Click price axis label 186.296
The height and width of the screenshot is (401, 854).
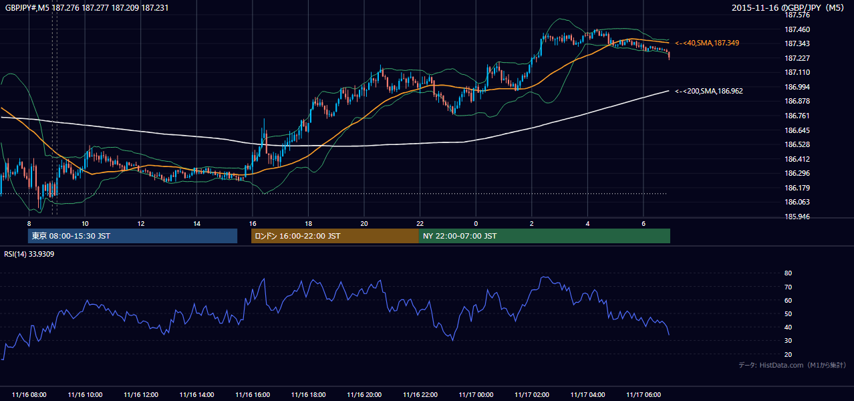tap(798, 173)
